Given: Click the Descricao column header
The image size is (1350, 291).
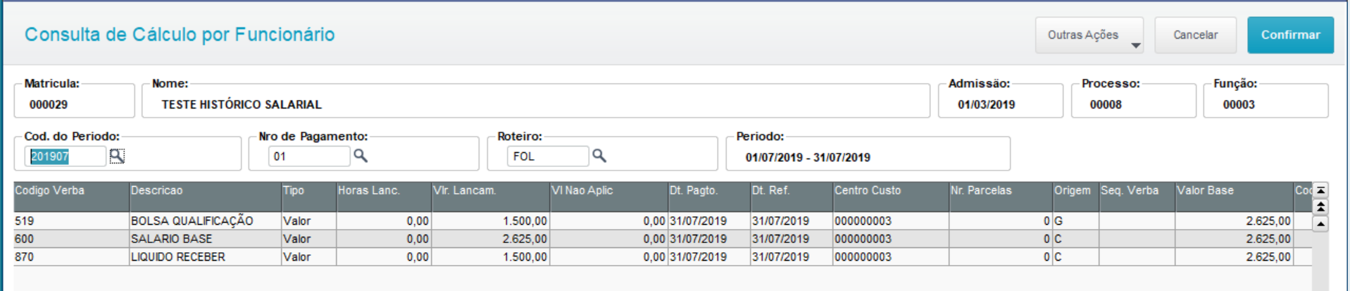Looking at the screenshot, I should tap(206, 197).
